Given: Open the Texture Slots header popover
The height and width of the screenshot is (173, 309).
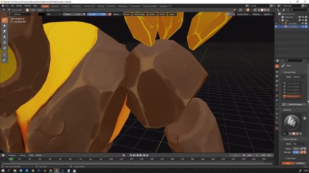Looking at the screenshot, I should [243, 14].
